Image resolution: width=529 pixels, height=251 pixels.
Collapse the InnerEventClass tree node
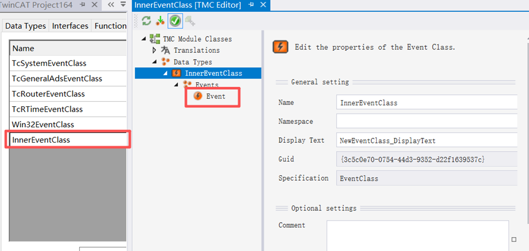[166, 73]
